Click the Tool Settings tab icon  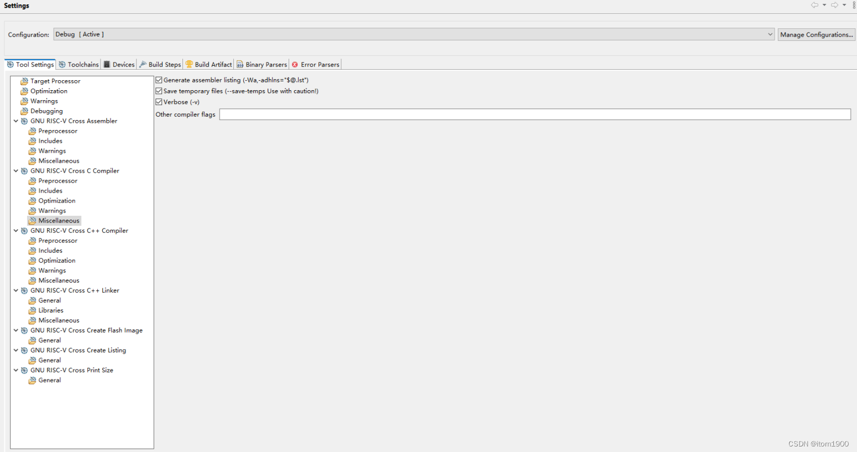click(11, 65)
